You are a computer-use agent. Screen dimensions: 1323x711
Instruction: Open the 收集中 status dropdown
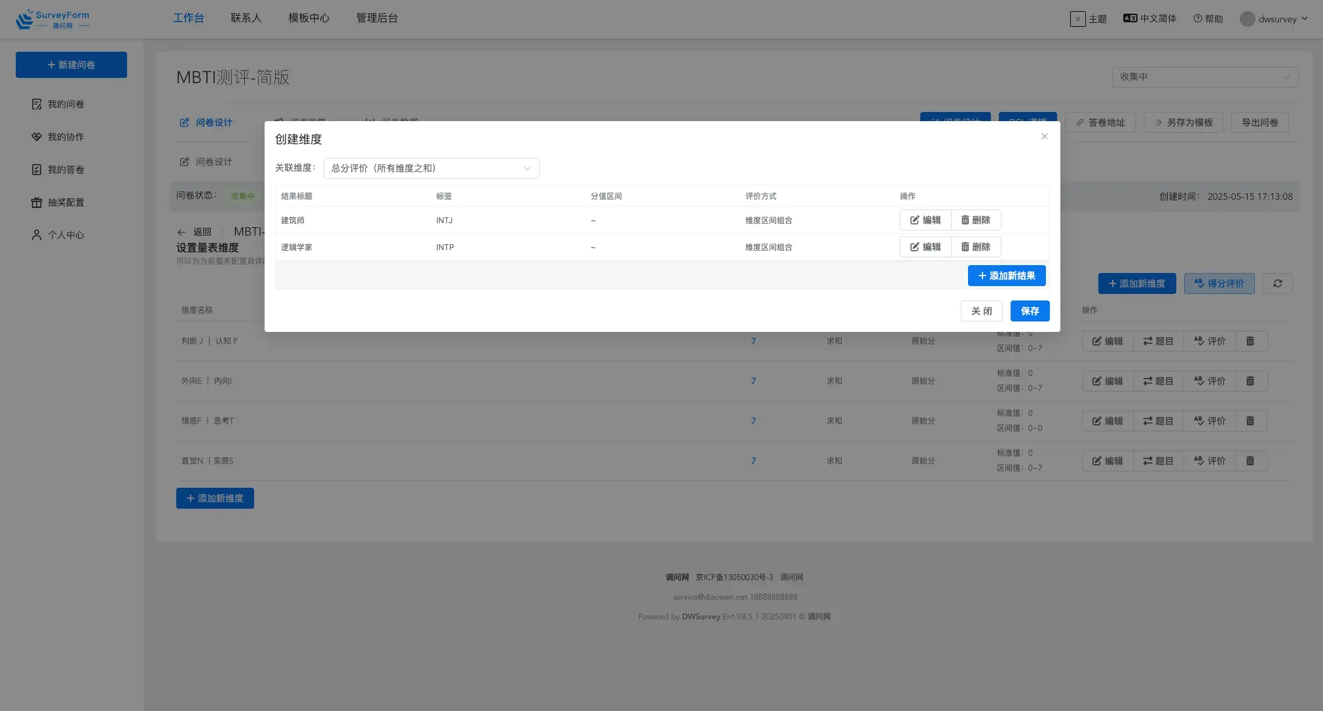coord(1204,77)
